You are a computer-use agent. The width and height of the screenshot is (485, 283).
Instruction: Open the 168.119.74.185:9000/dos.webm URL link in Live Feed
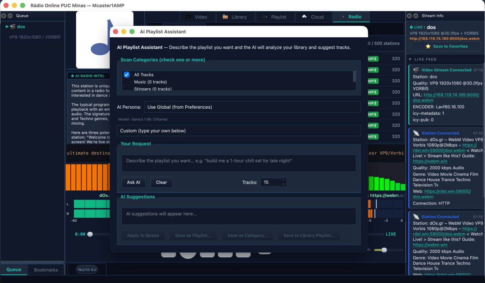click(446, 98)
